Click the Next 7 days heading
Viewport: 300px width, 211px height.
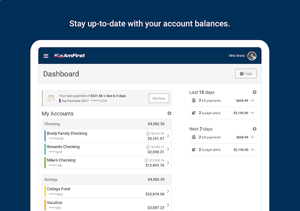coord(201,129)
